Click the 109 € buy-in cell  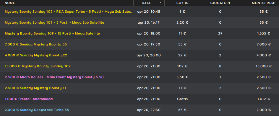click(x=182, y=66)
